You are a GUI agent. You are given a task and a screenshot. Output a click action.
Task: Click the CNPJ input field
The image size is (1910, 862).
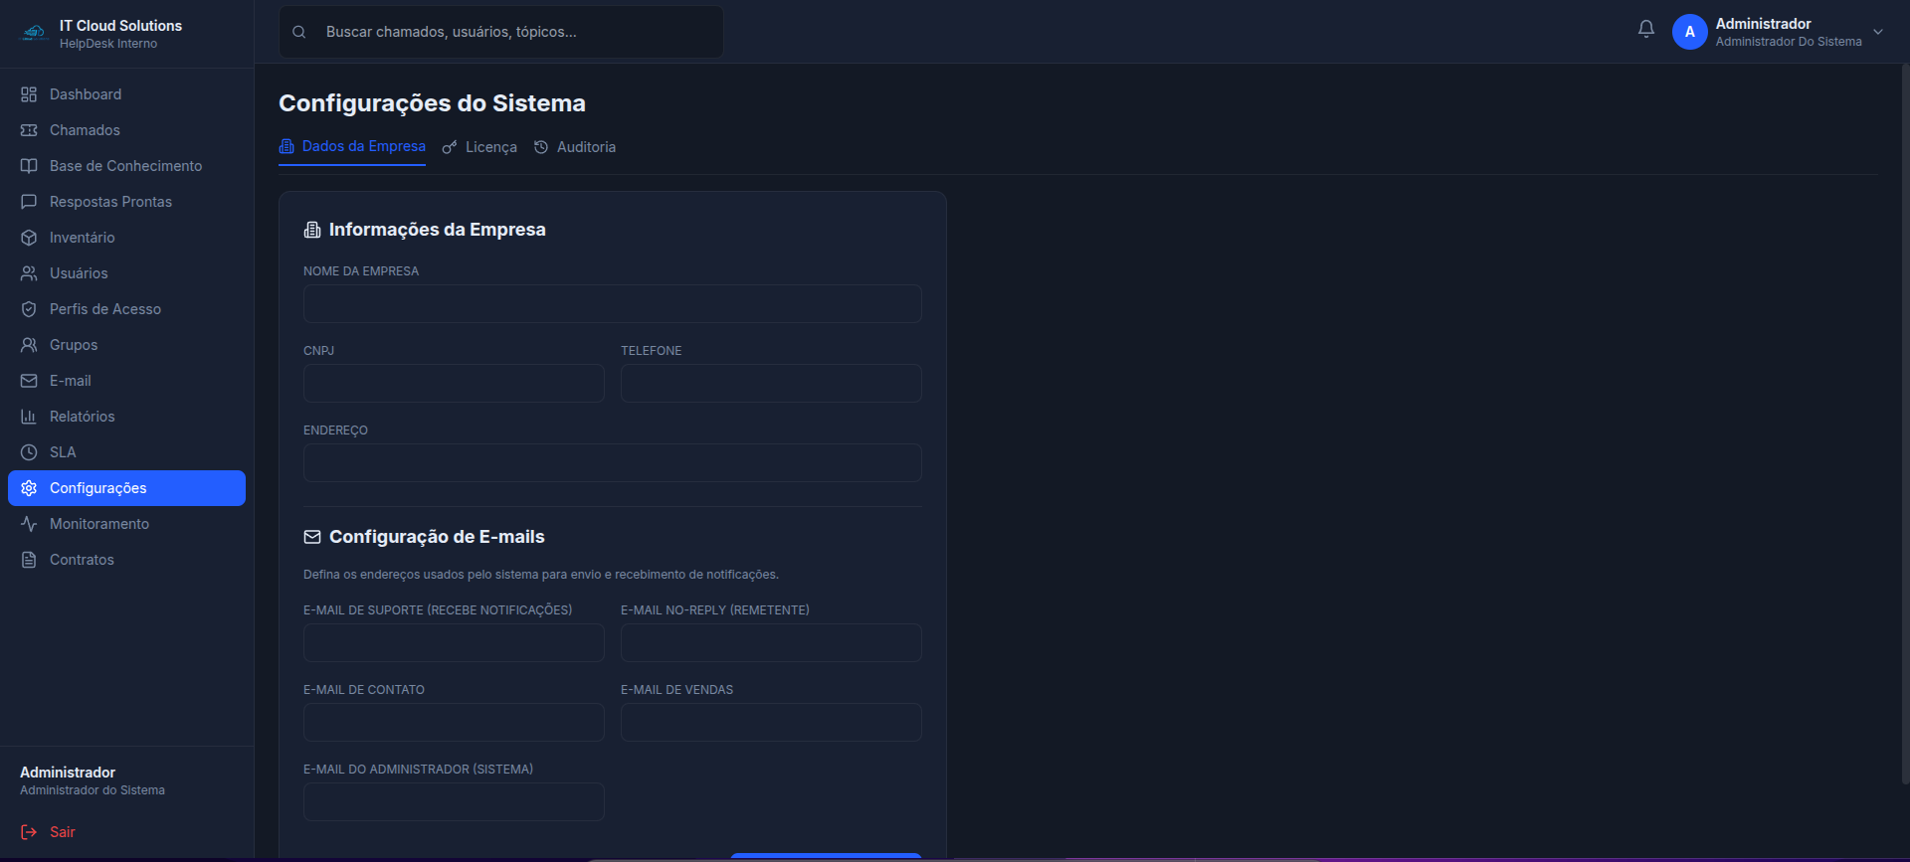454,384
